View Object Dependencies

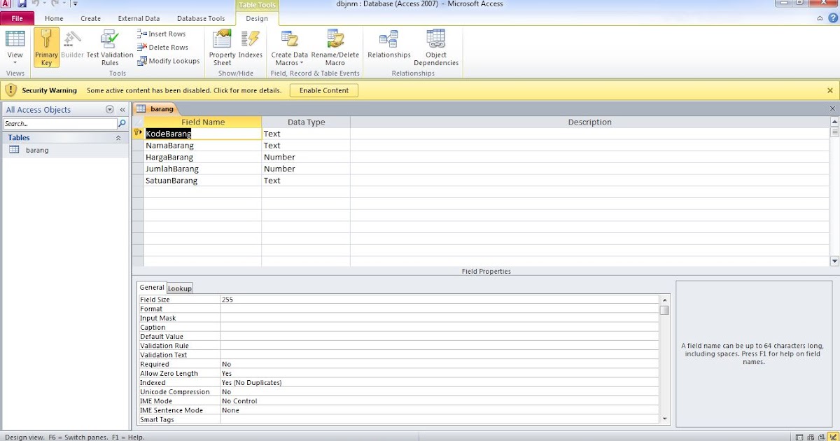click(435, 47)
